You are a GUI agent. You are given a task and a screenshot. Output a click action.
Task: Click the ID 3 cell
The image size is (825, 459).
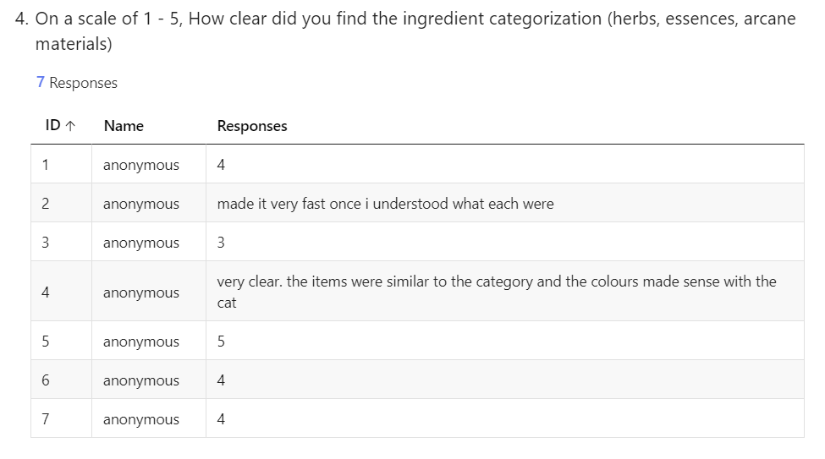(45, 243)
